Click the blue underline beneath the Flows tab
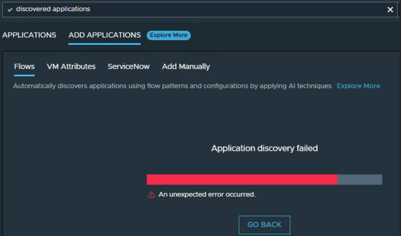The image size is (401, 236). tap(24, 75)
